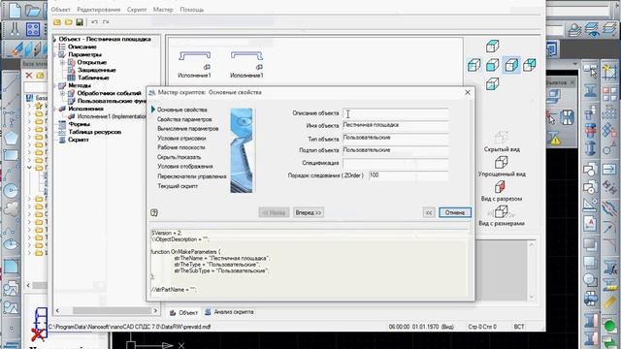Select Исполнение1 (Implementation) tree item
Image resolution: width=621 pixels, height=349 pixels.
click(x=112, y=116)
